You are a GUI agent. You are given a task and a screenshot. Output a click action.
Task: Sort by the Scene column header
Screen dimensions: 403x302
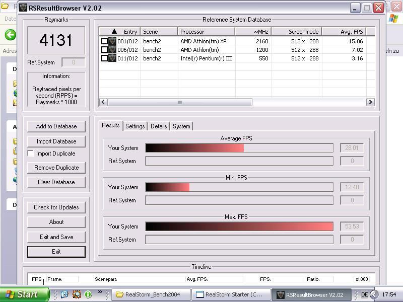pyautogui.click(x=159, y=32)
